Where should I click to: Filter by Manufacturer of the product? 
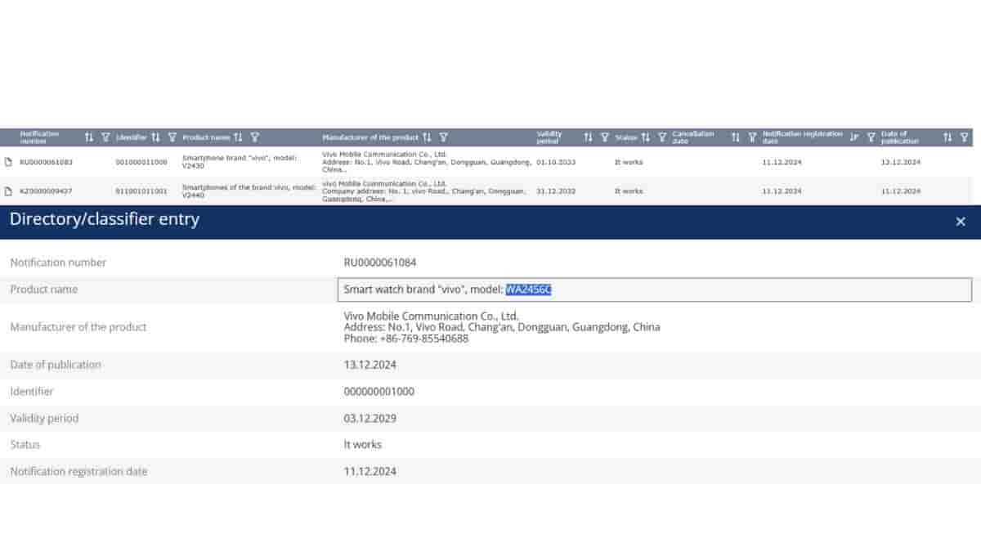click(443, 137)
